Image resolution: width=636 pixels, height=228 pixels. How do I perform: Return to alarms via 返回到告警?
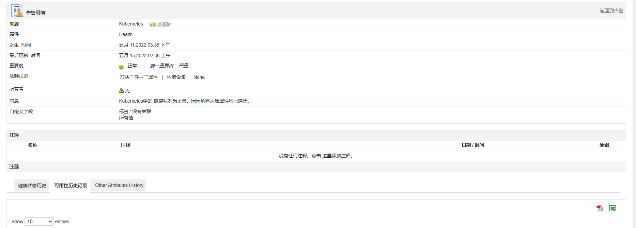tap(611, 11)
